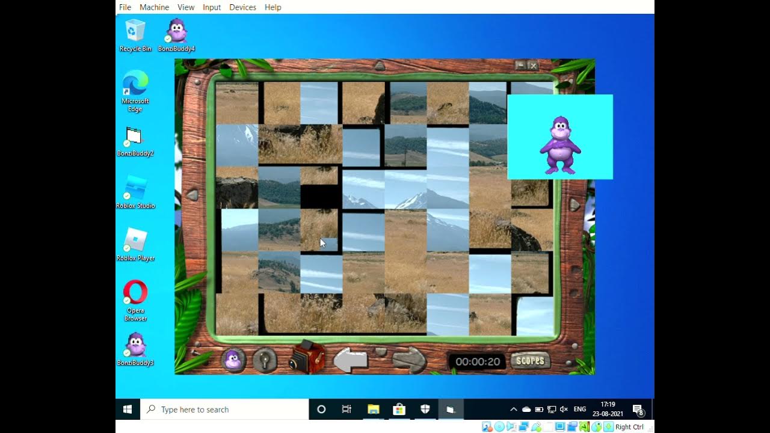Select the Recycle Bin desktop icon
Screen dimensions: 770x433
click(135, 35)
